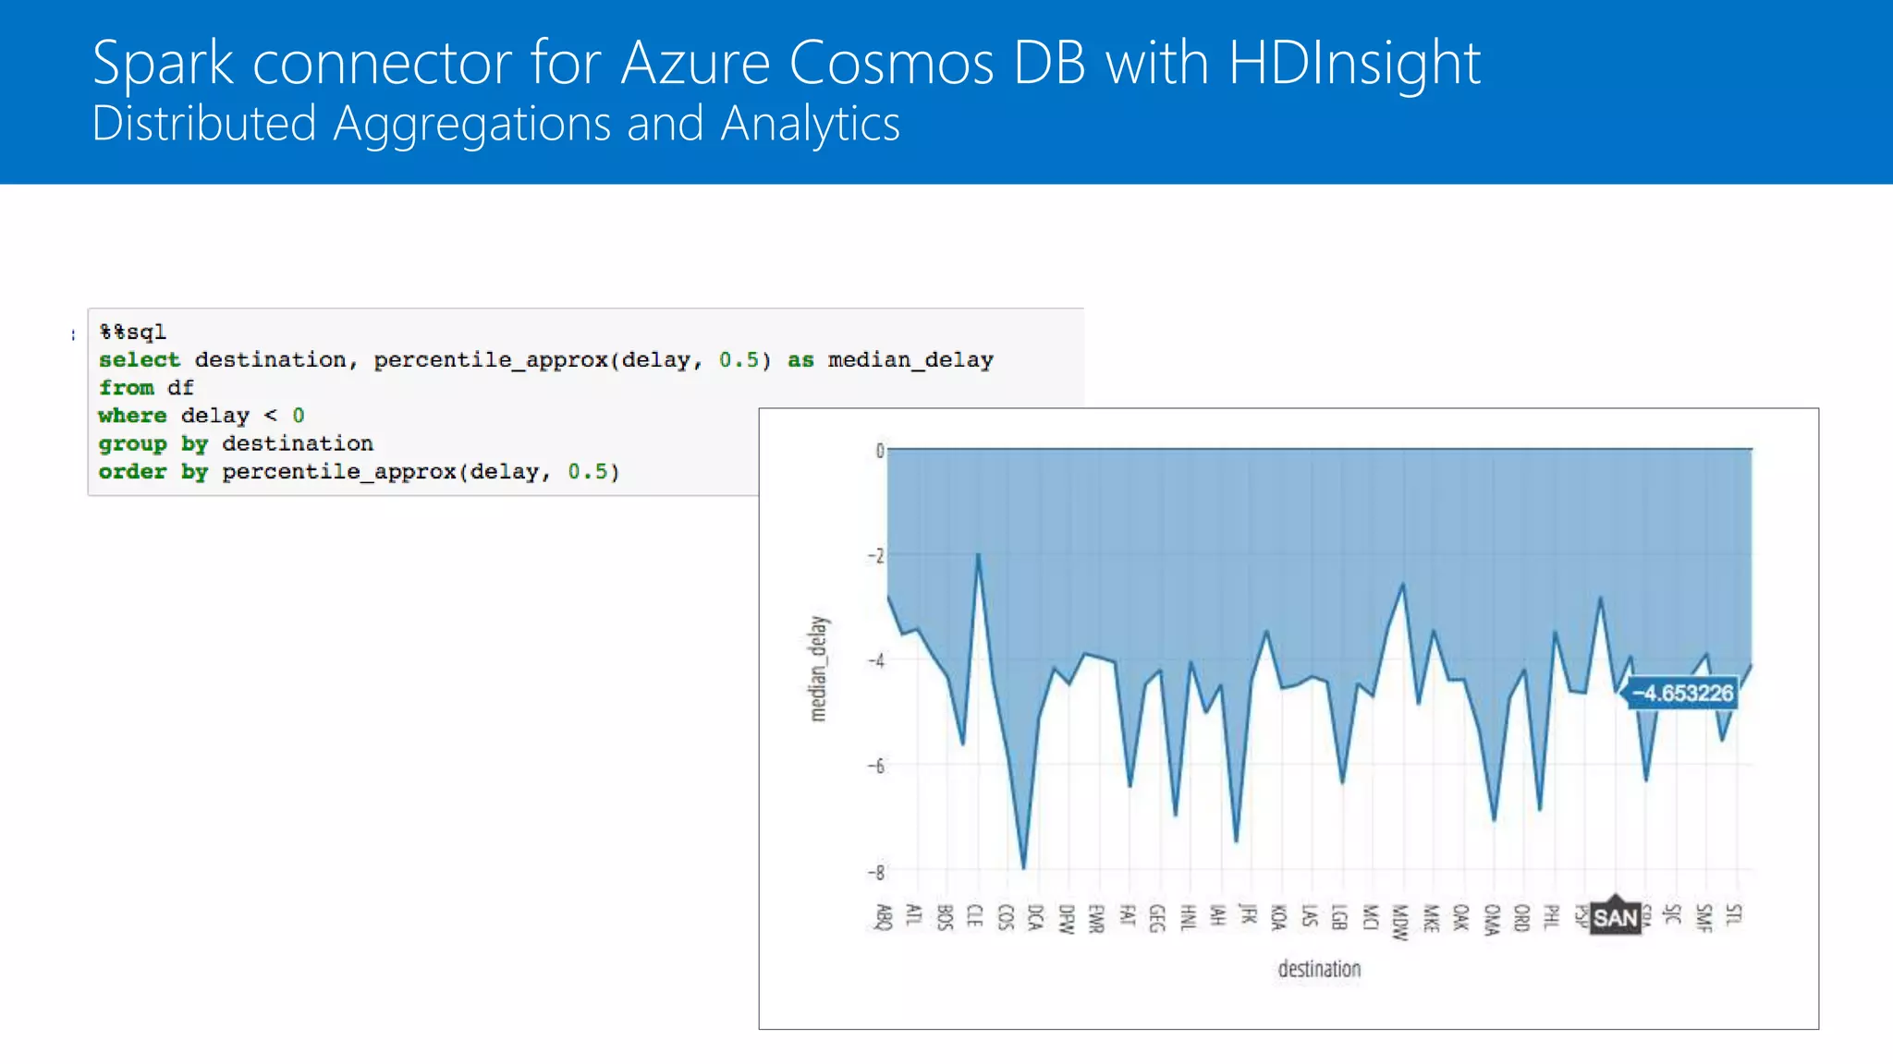1893x1064 pixels.
Task: Click the KOA axis label
Action: click(x=1278, y=917)
